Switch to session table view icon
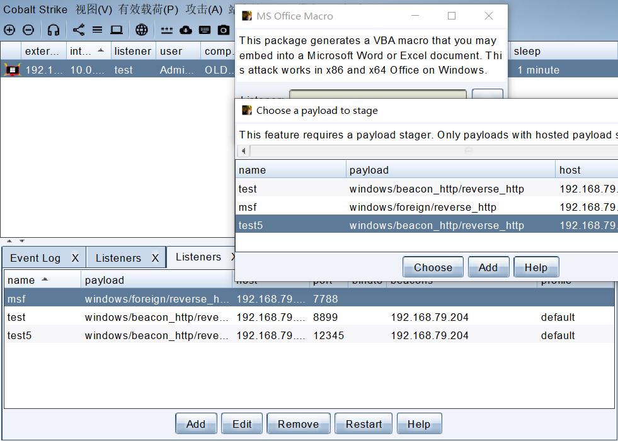Screen dimensions: 618x441 point(98,30)
